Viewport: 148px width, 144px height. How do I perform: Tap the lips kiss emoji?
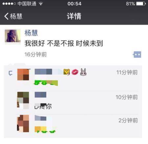click(75, 72)
